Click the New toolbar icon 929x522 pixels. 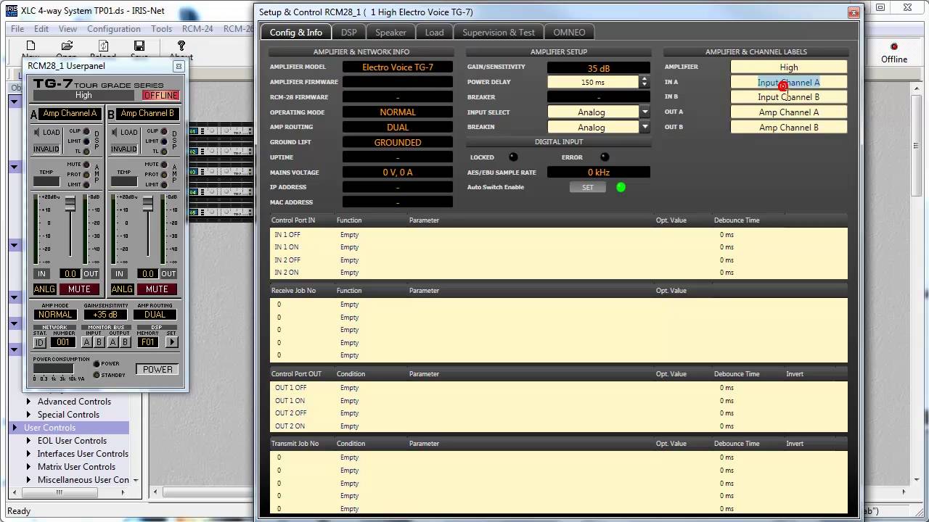click(x=30, y=46)
